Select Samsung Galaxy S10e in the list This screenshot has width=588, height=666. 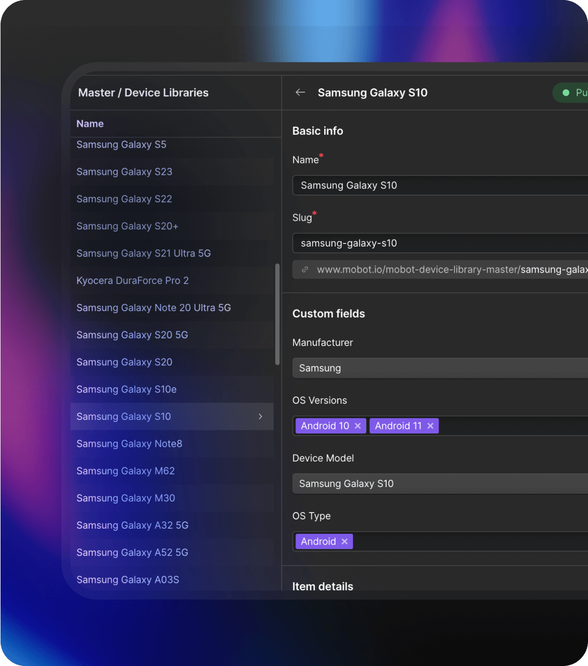click(172, 389)
